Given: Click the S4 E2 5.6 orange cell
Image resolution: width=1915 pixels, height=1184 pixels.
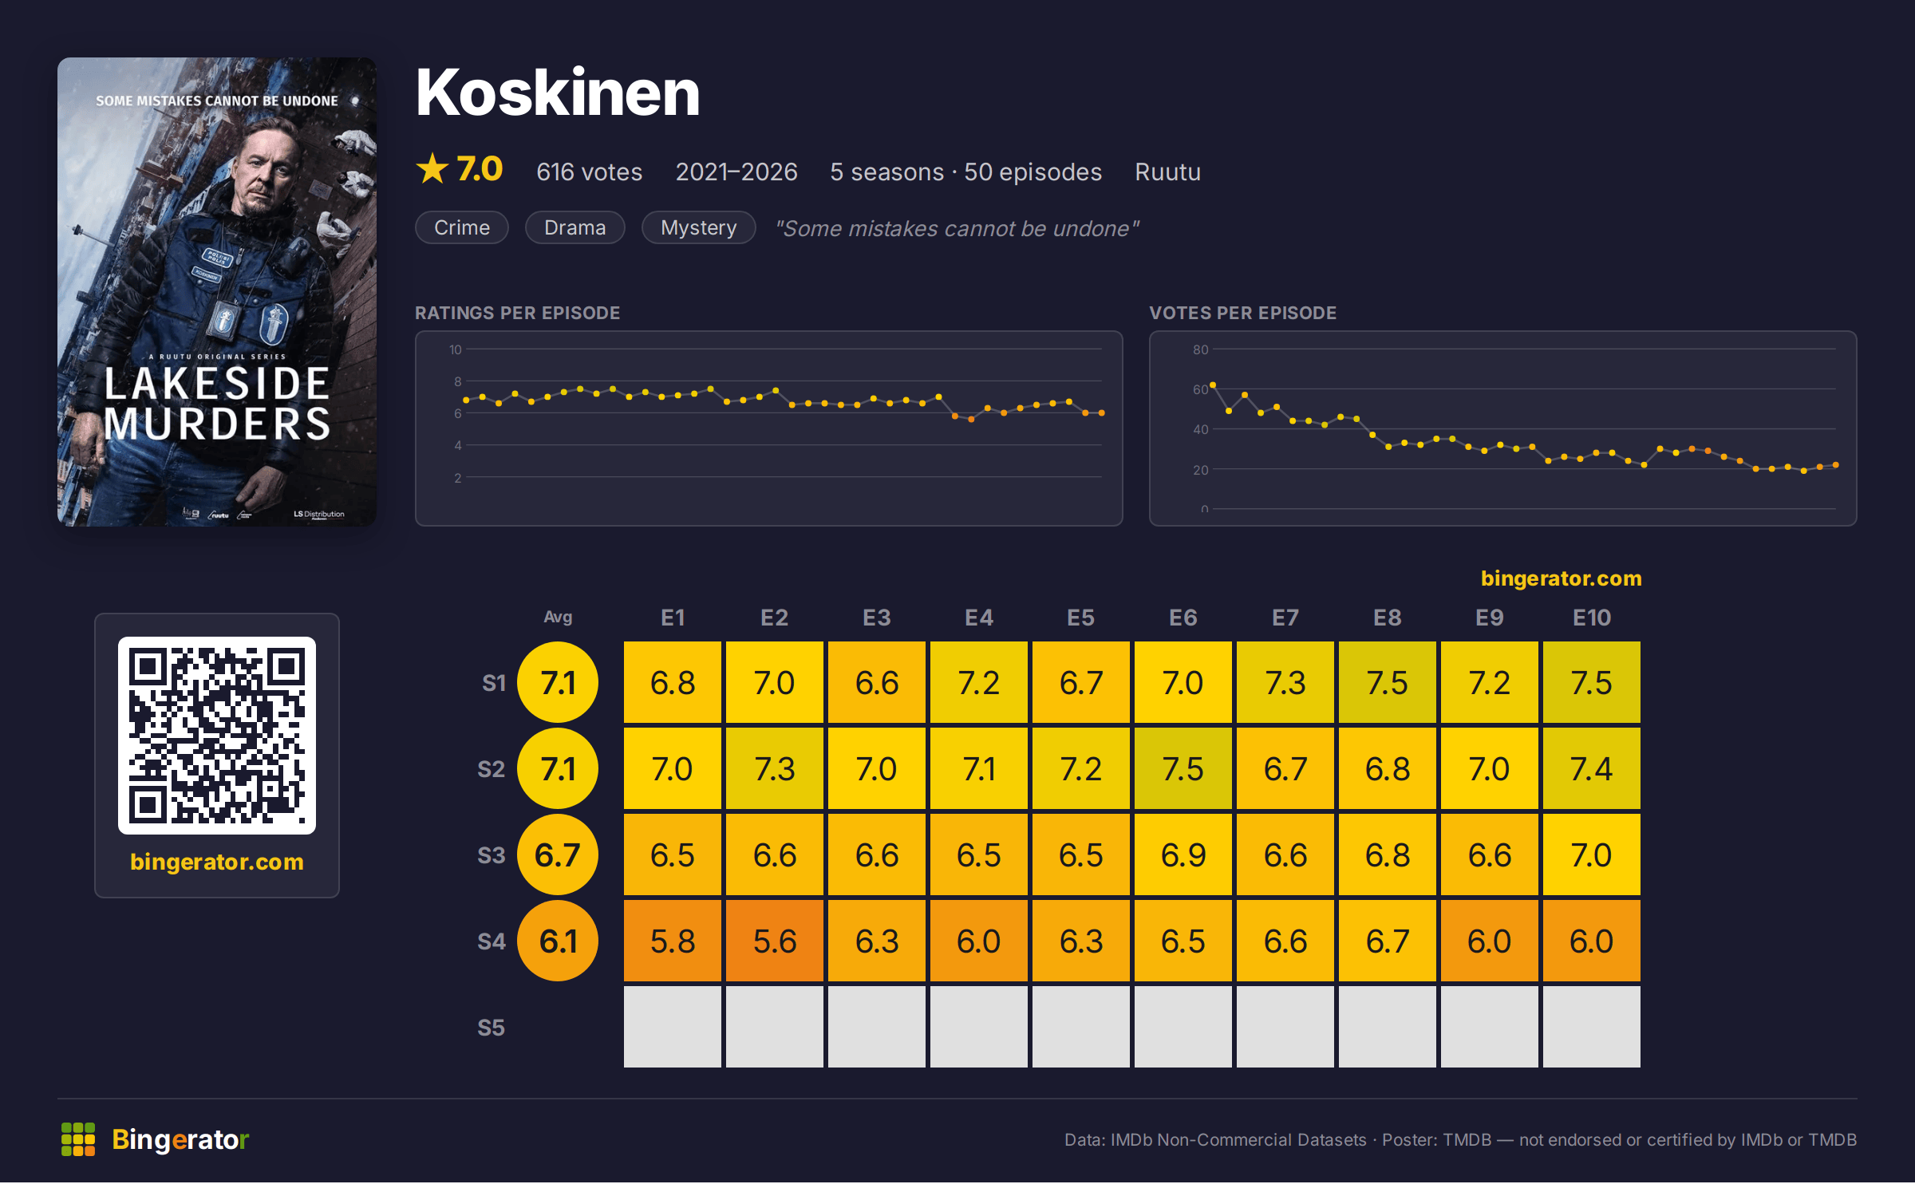Looking at the screenshot, I should [775, 941].
